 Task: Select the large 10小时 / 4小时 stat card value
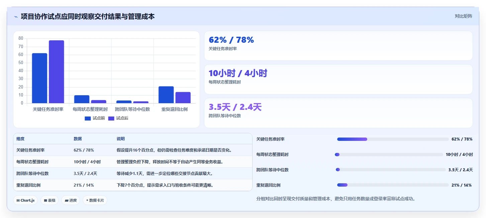pyautogui.click(x=238, y=73)
